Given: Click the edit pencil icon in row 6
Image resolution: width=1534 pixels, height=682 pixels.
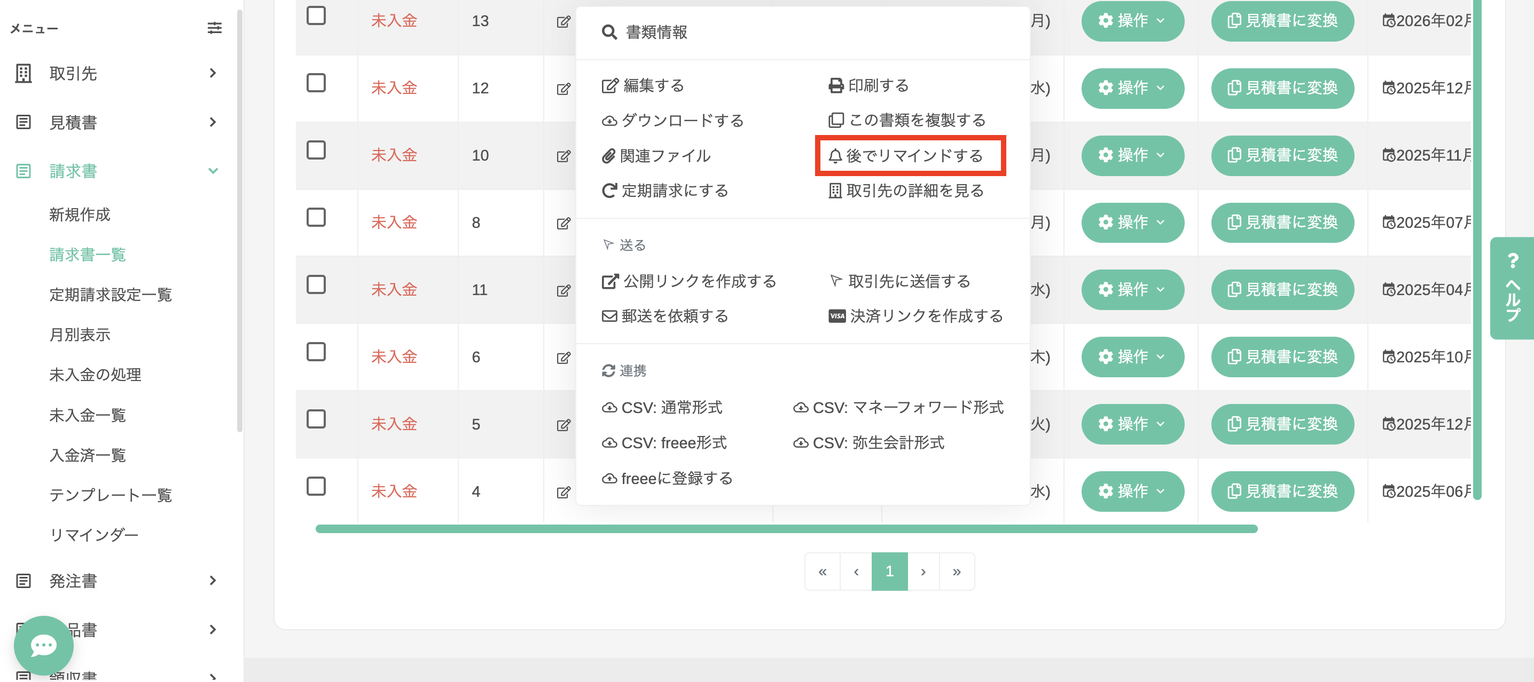Looking at the screenshot, I should [563, 358].
